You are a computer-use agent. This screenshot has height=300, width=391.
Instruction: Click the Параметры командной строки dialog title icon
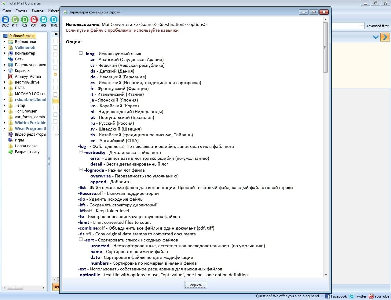point(65,12)
